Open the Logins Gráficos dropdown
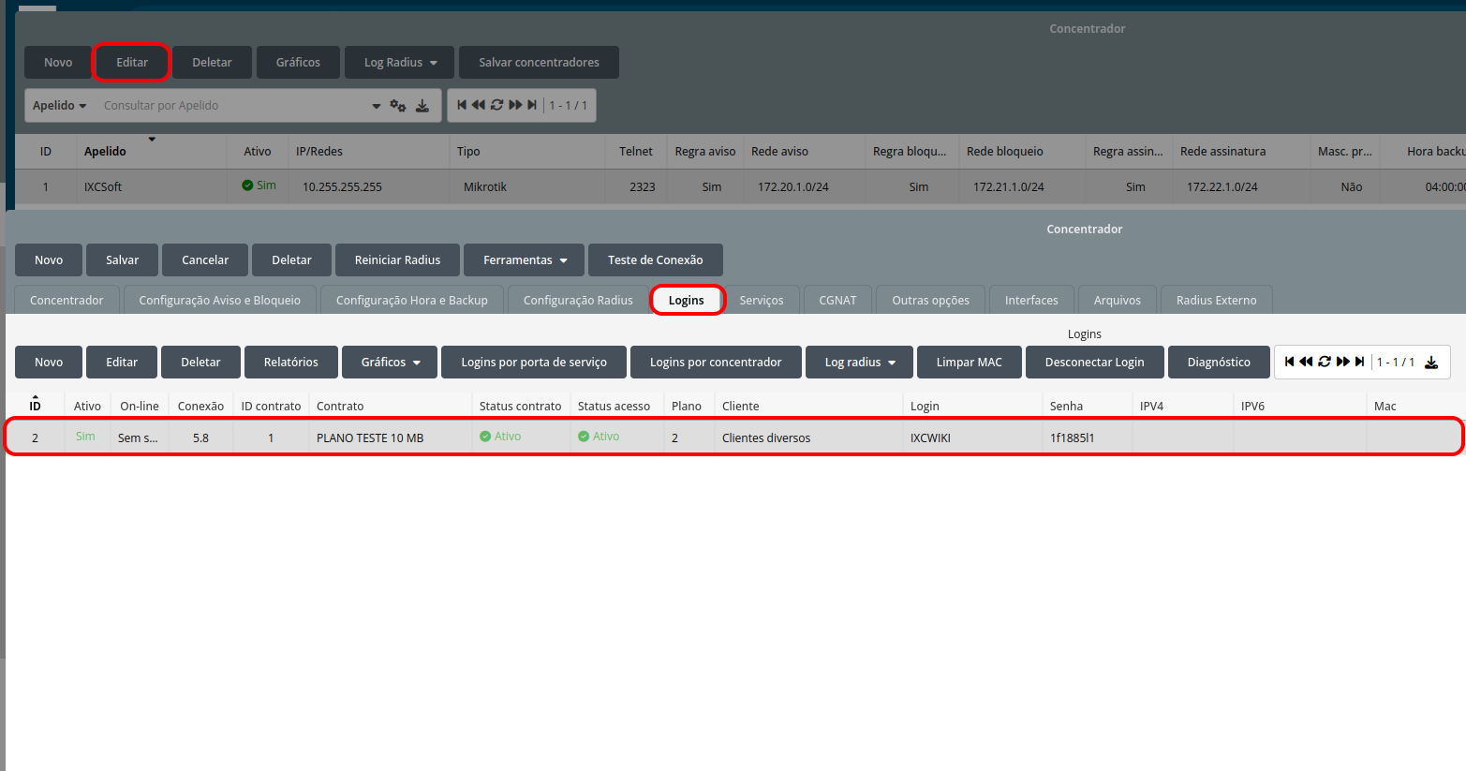Viewport: 1466px width, 771px height. (x=391, y=363)
